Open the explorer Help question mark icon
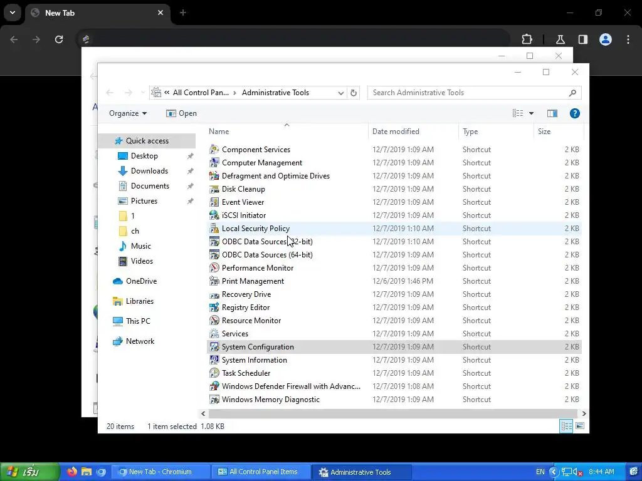This screenshot has width=642, height=481. [574, 113]
